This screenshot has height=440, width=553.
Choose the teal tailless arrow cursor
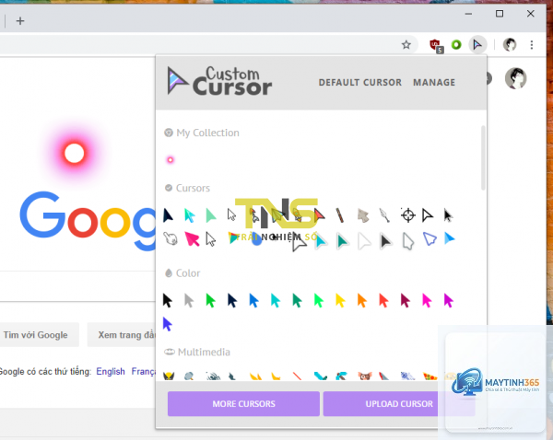click(342, 241)
